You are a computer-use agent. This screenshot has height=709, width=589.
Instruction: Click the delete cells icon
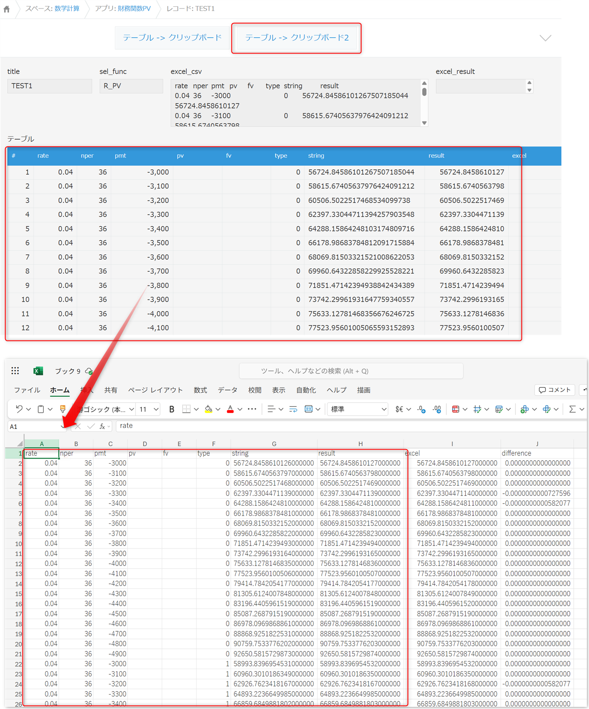(x=547, y=409)
